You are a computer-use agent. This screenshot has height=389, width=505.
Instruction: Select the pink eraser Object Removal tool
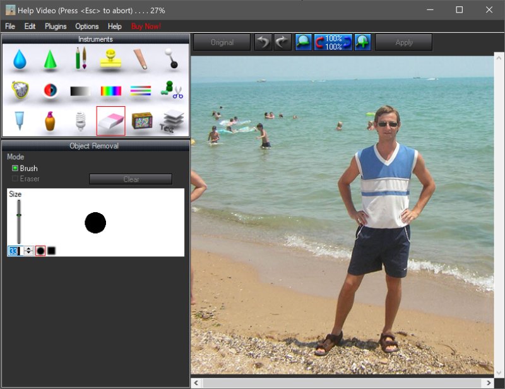tap(110, 121)
